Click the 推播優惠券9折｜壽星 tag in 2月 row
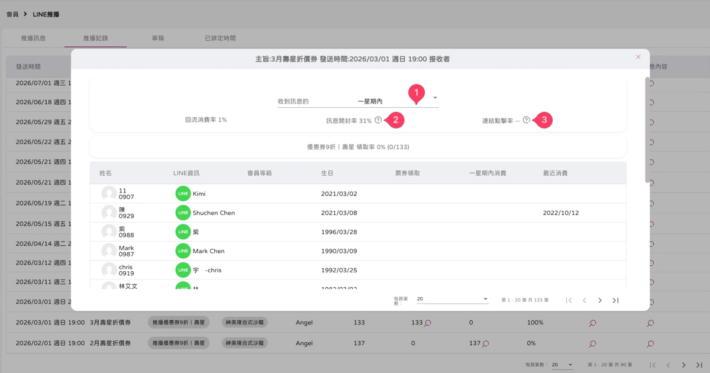Screen dimensions: 710x373 178,343
